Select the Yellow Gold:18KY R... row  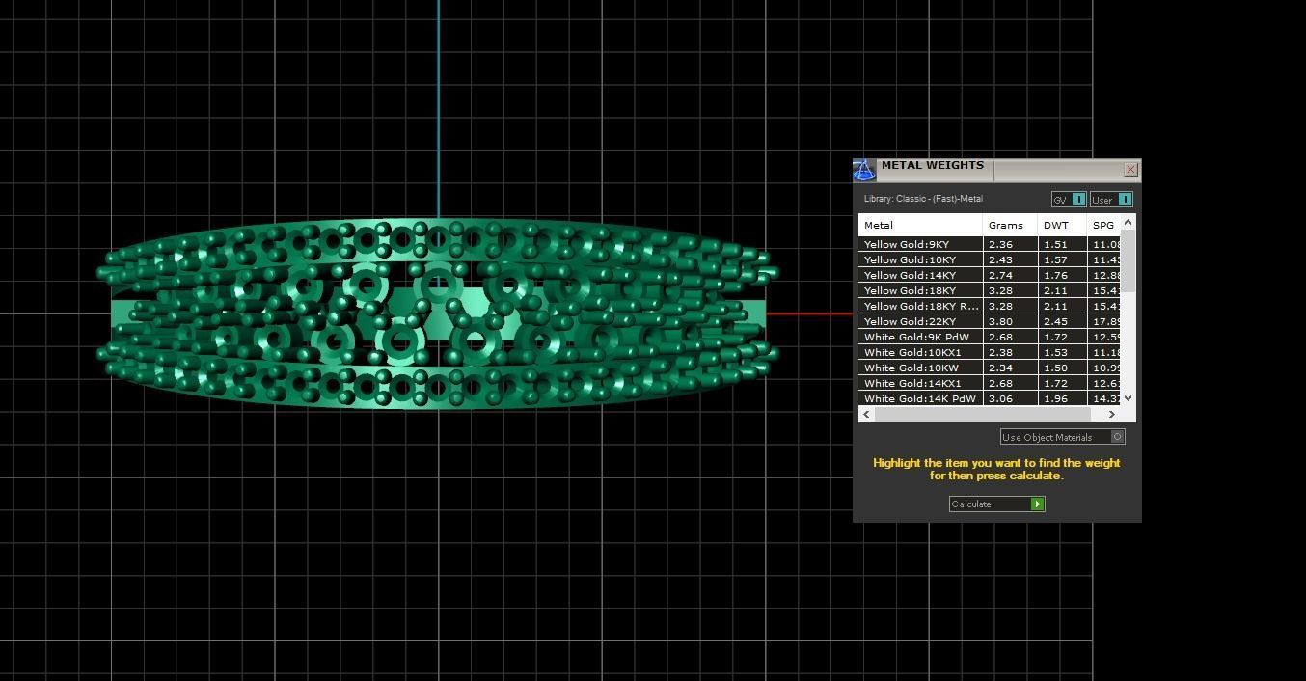coord(990,306)
